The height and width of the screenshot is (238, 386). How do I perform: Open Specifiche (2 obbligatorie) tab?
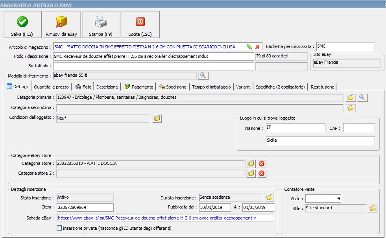tap(280, 87)
